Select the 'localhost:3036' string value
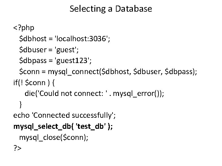 80,39
